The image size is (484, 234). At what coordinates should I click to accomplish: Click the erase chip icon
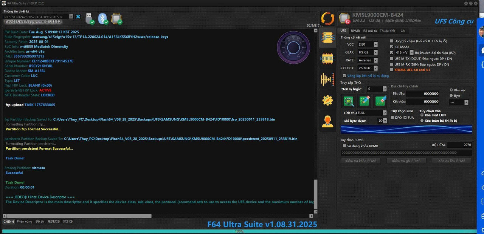[x=380, y=101]
